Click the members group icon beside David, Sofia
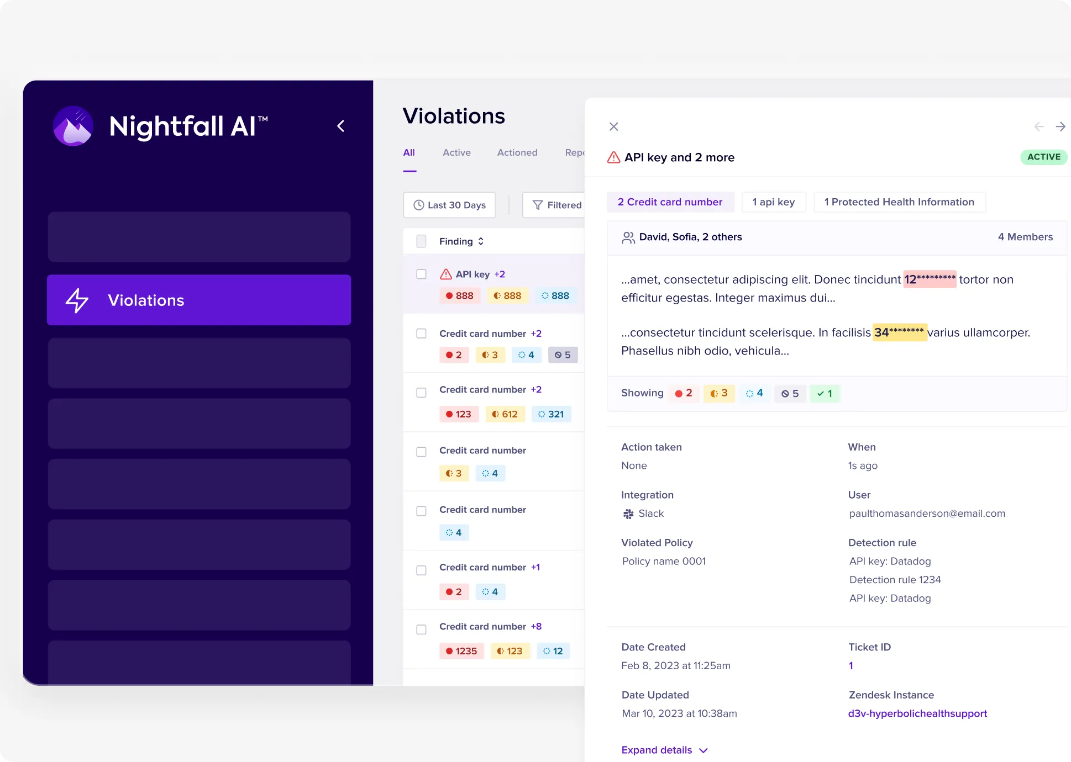 [x=628, y=237]
